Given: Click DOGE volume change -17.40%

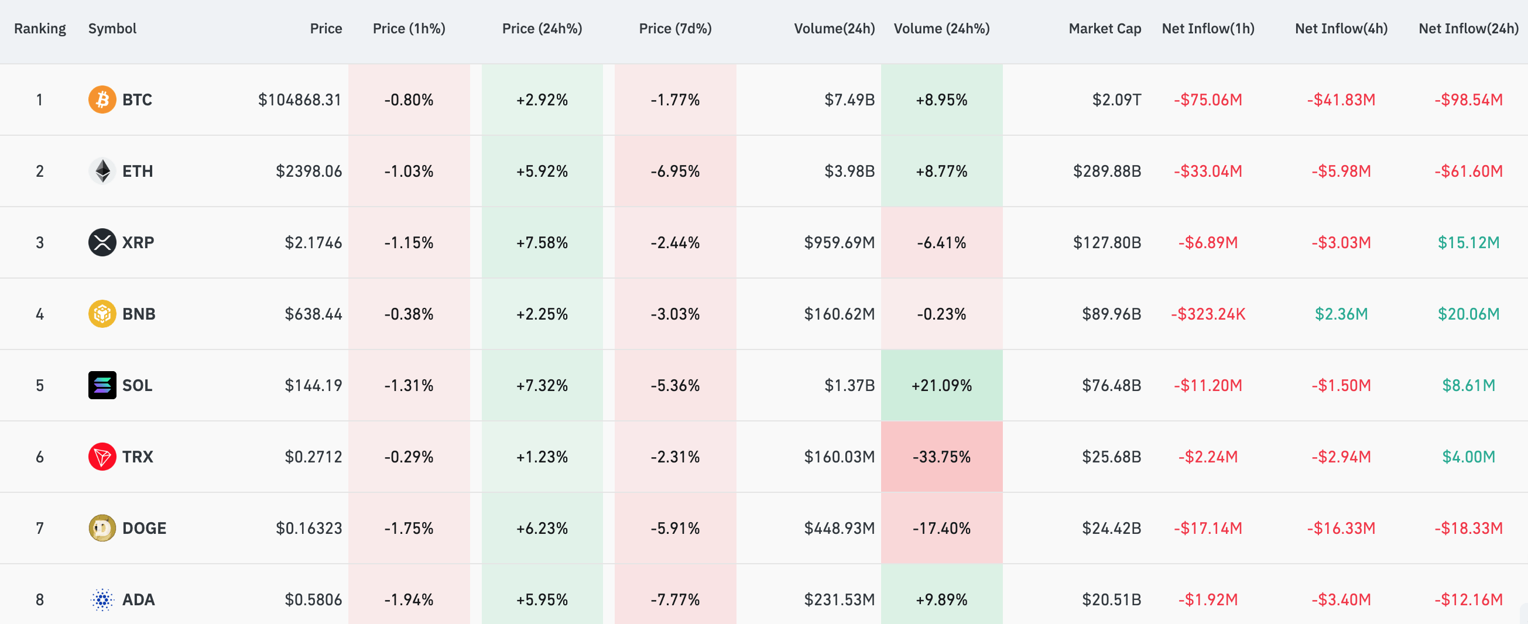Looking at the screenshot, I should coord(941,528).
